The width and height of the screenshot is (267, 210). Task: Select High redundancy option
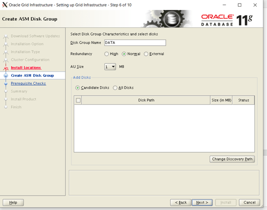pyautogui.click(x=106, y=54)
